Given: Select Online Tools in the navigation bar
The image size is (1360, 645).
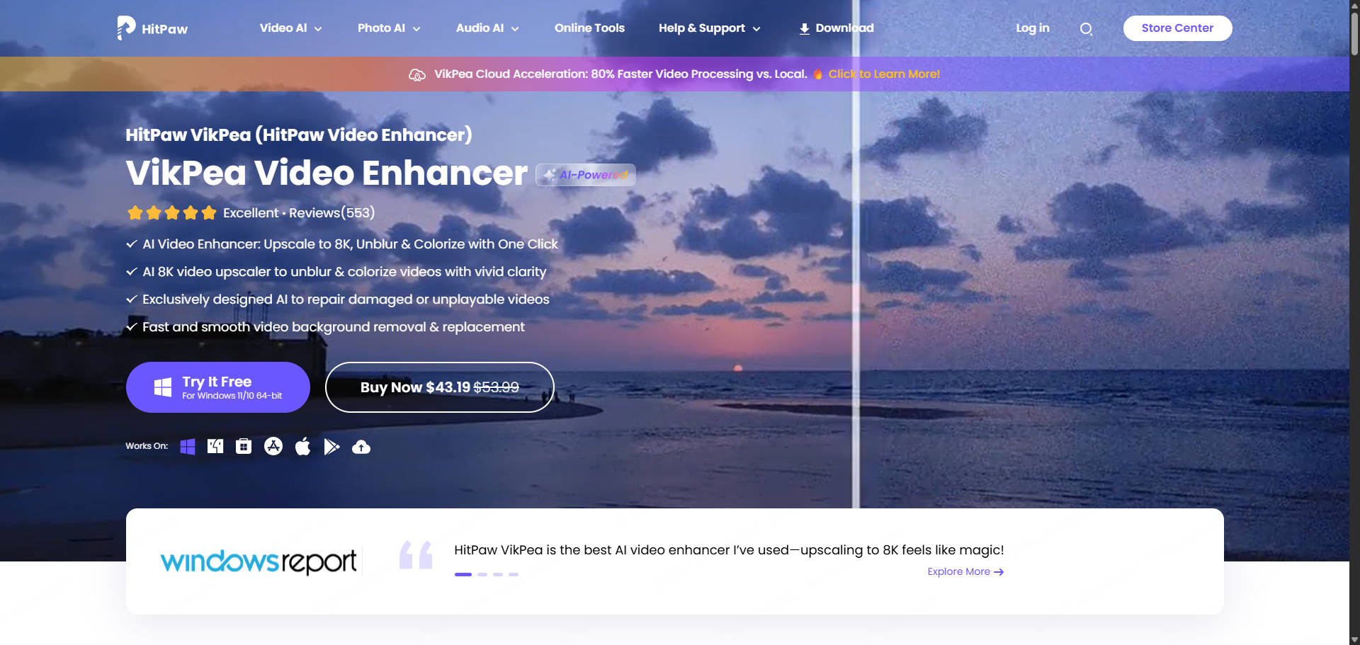Looking at the screenshot, I should [589, 28].
